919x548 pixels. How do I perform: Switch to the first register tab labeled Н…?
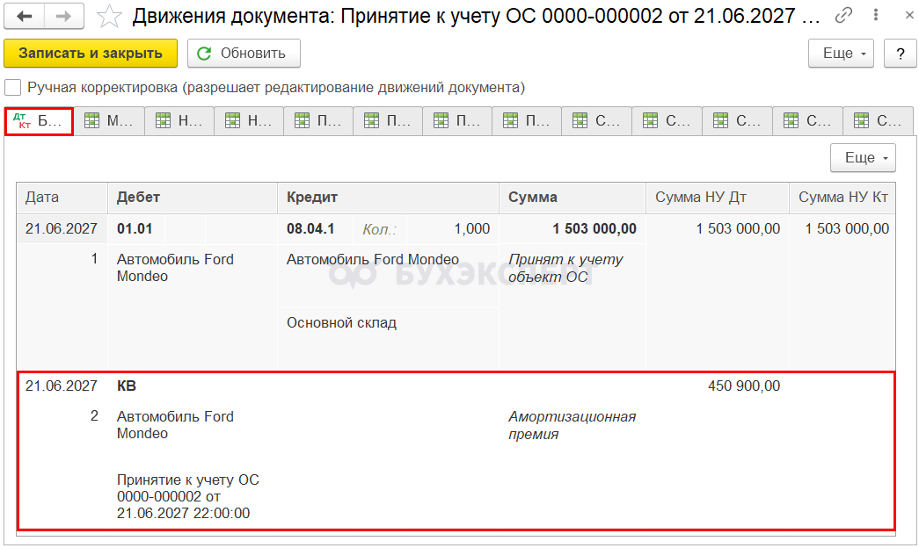(179, 121)
